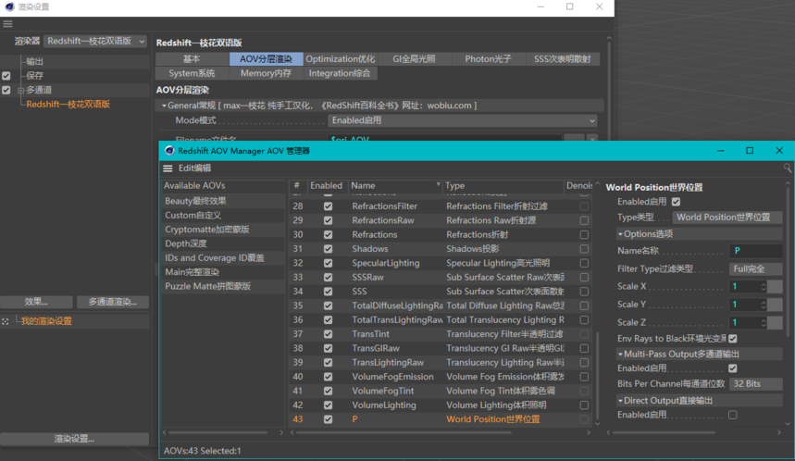Switch to AOV分层渲染 tab

[266, 59]
